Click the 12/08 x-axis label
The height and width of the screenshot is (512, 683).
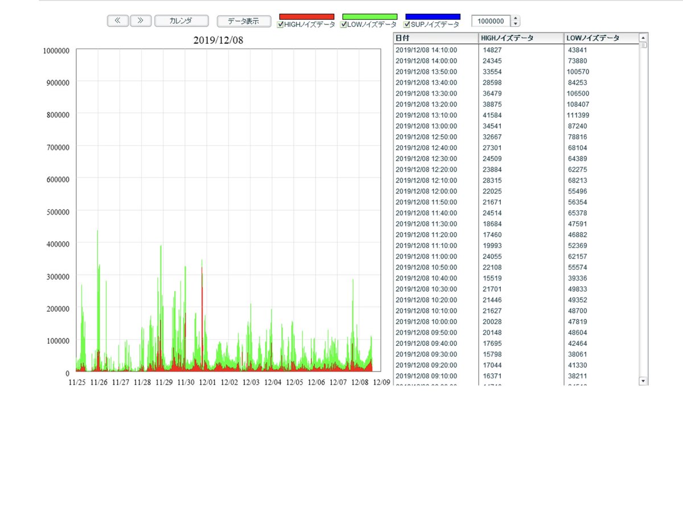[360, 383]
